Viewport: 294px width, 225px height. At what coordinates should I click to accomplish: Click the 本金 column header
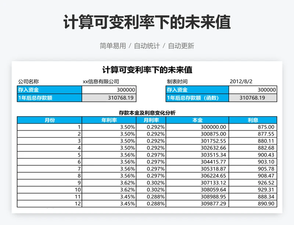pyautogui.click(x=197, y=120)
